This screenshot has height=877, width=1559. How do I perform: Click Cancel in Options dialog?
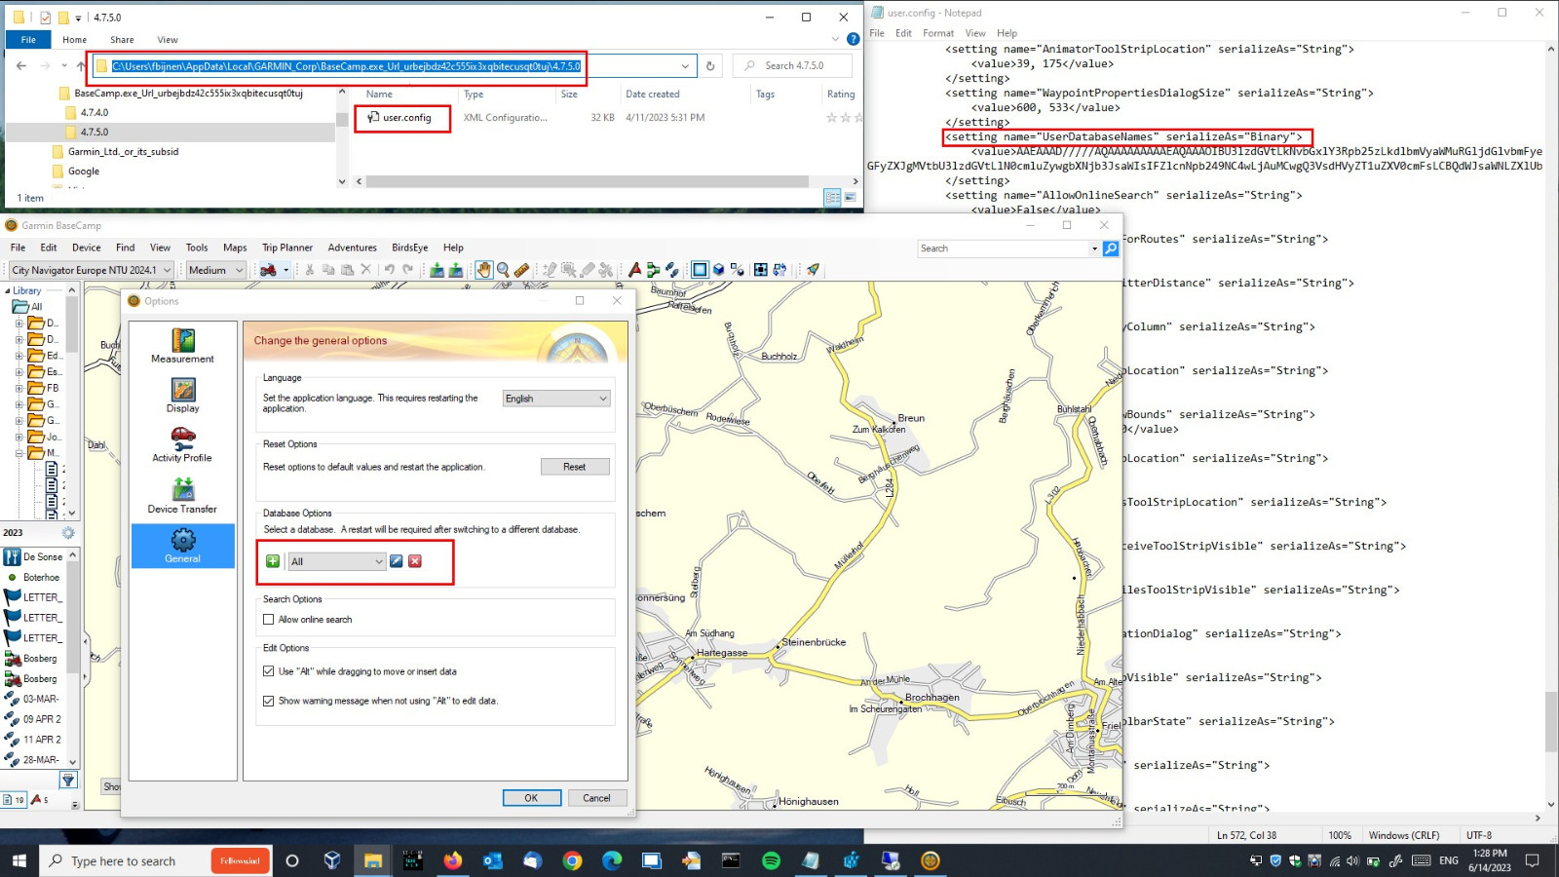pos(596,798)
